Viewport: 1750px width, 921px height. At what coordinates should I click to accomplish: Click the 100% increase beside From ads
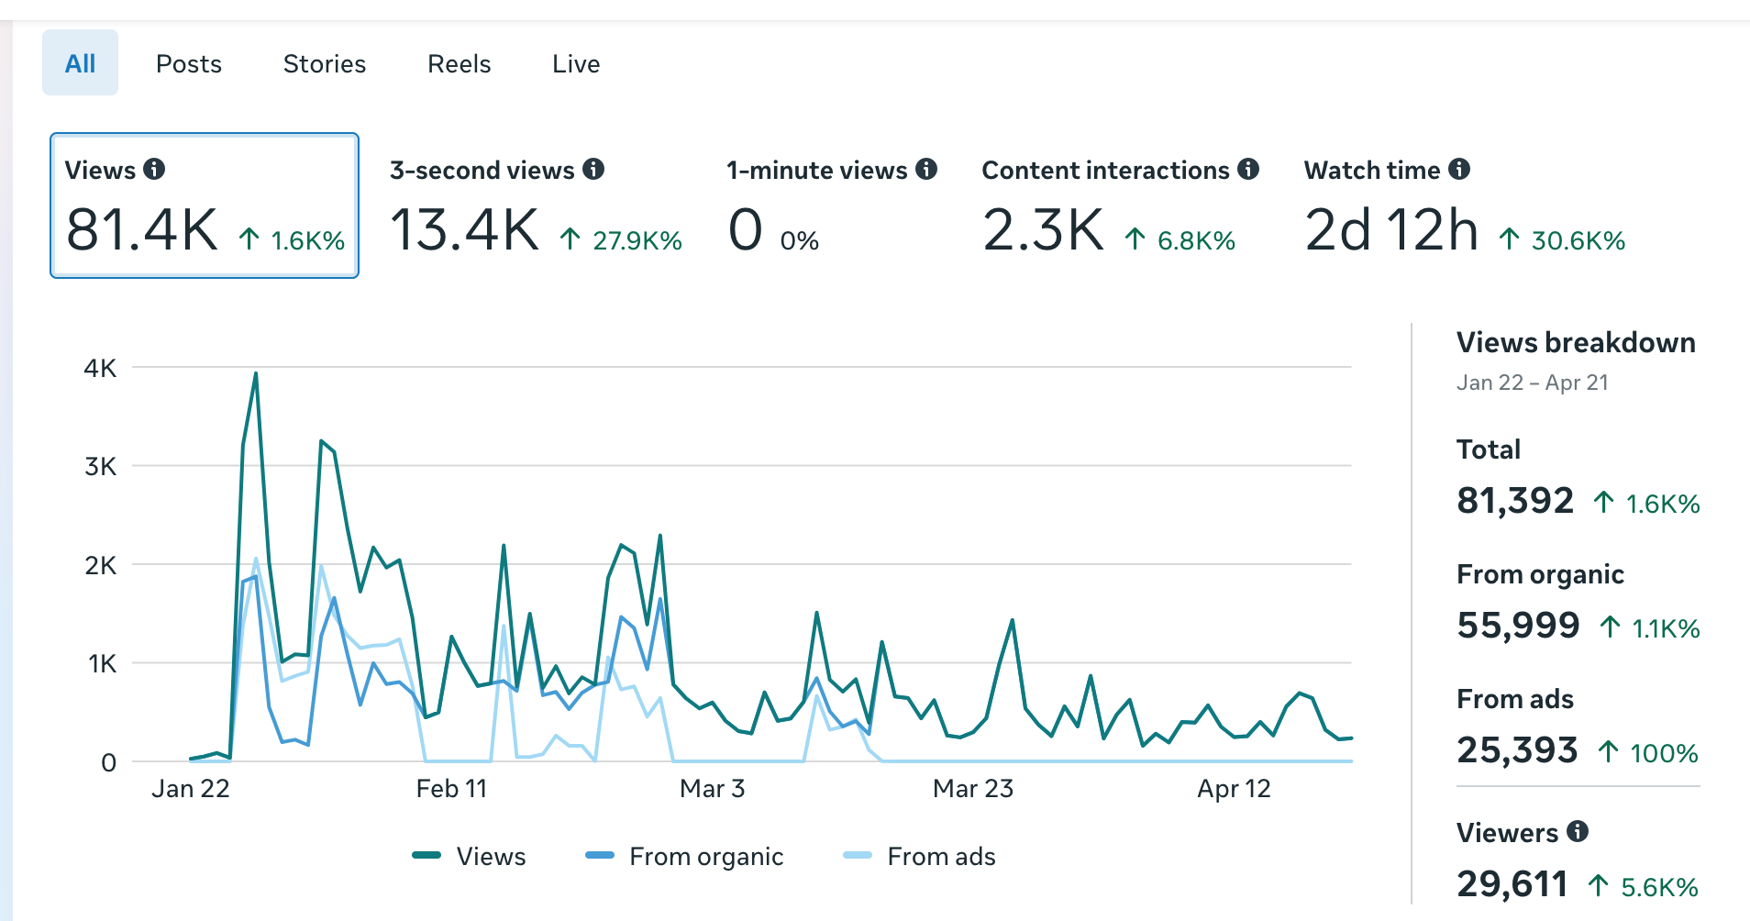[1648, 753]
